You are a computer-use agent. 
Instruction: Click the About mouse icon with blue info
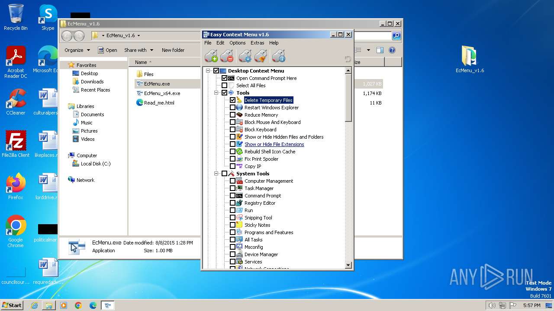point(279,56)
